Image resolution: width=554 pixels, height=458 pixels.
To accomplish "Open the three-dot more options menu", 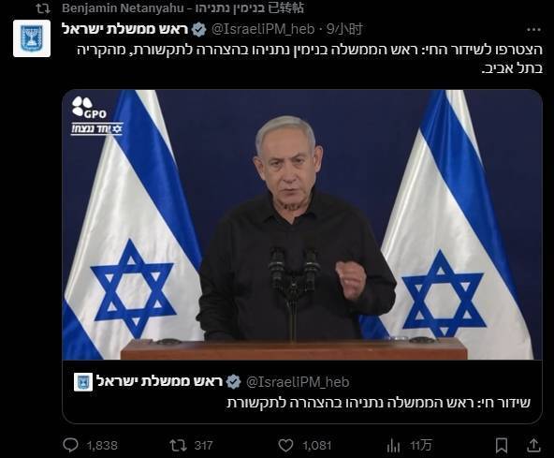I will point(533,30).
